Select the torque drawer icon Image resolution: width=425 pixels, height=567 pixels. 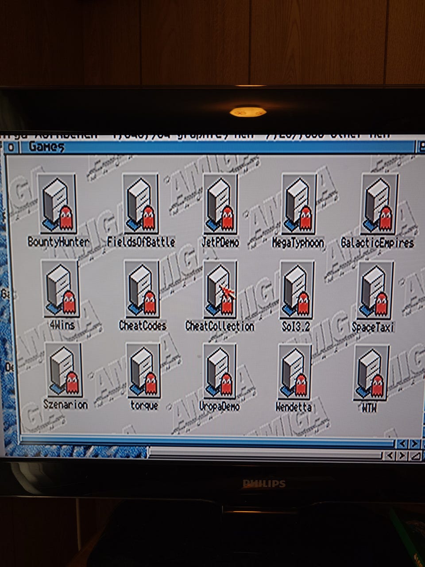coord(143,370)
